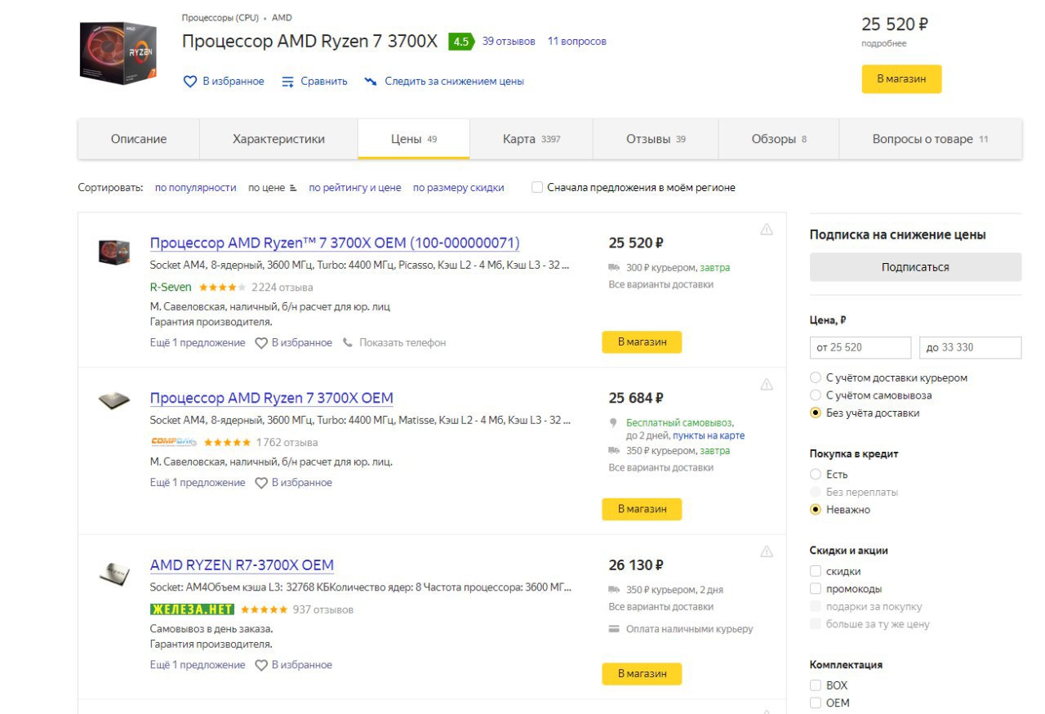Open the chip thumbnail of AMD RYZEN R7-3700X OEM
The height and width of the screenshot is (714, 1045).
click(x=114, y=573)
